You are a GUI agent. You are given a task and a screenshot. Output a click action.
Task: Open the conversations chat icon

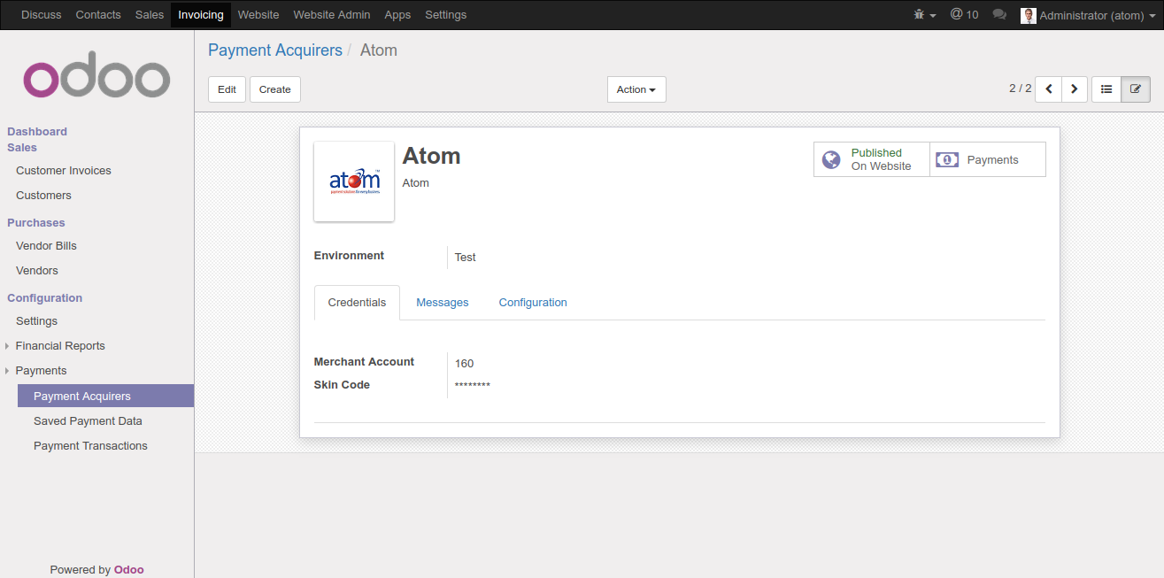999,15
